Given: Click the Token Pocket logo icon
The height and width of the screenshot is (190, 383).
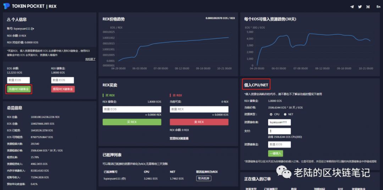Looking at the screenshot, I should 6,6.
